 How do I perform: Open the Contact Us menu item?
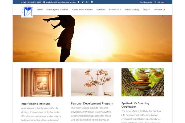pyautogui.click(x=159, y=10)
